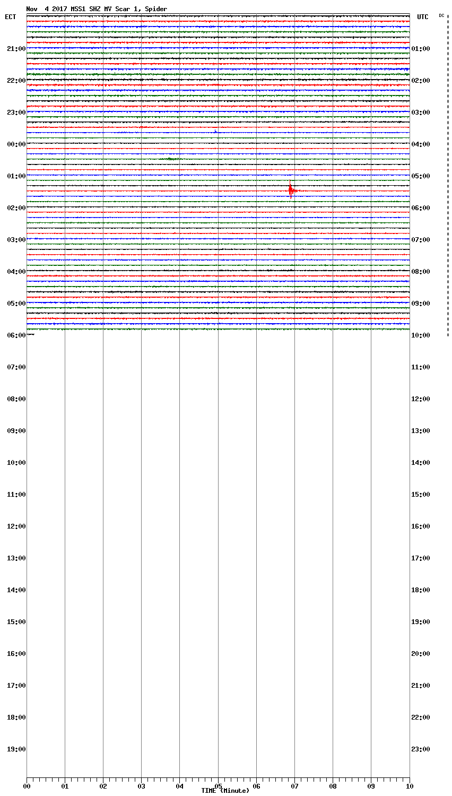Image resolution: width=452 pixels, height=796 pixels.
Task: Click minute tick label 07 on the time axis
Action: point(294,786)
